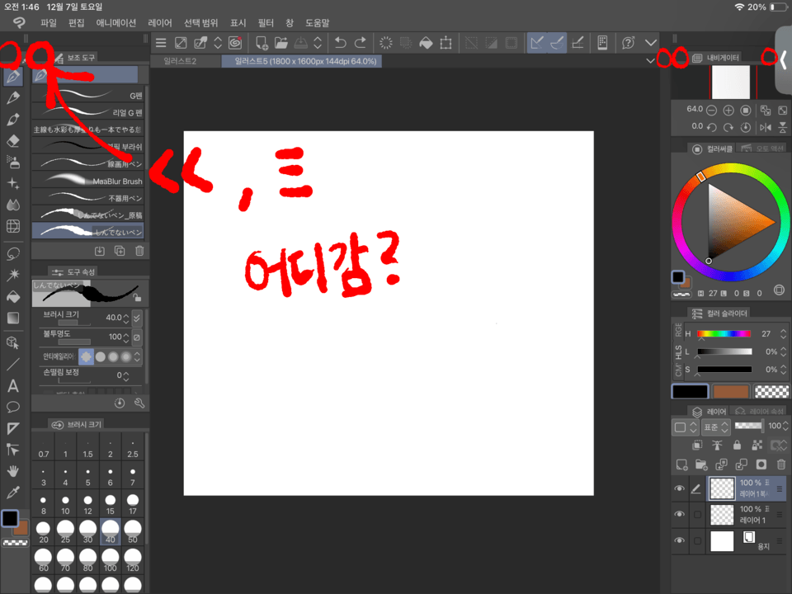Click the H hue color slider
Viewport: 792px width, 594px height.
click(x=724, y=334)
